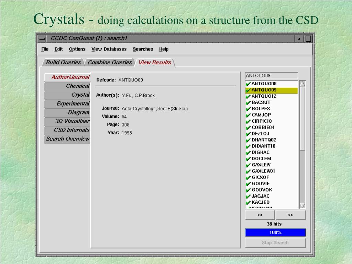352x264 pixels.
Task: Expand the View Databases menu
Action: (109, 49)
